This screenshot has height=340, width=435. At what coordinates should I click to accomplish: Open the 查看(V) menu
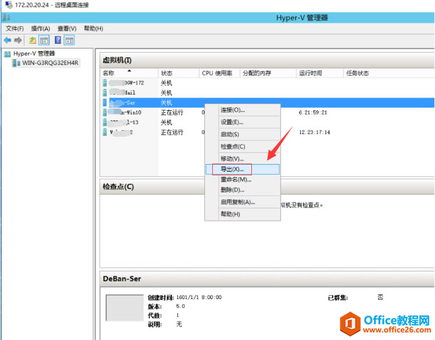[67, 29]
